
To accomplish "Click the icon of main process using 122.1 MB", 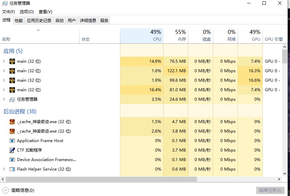I will click(12, 71).
